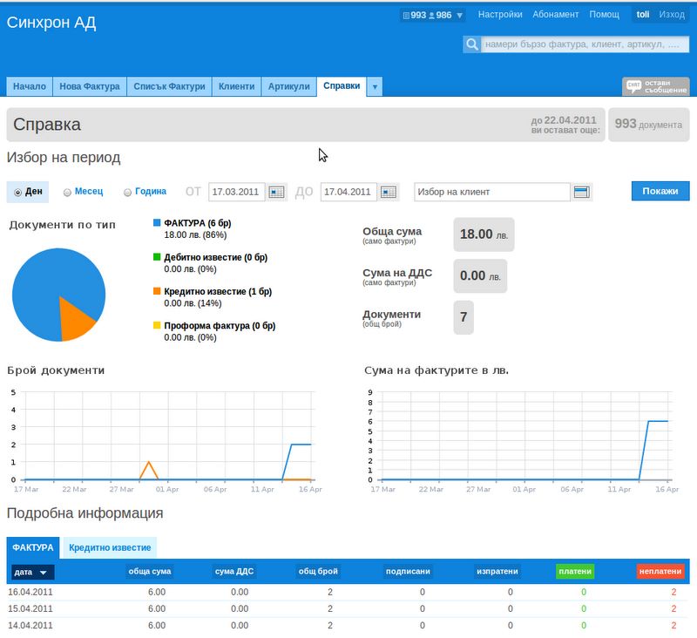This screenshot has width=697, height=638.
Task: Expand the 993 / 986 counter dropdown
Action: pyautogui.click(x=459, y=15)
